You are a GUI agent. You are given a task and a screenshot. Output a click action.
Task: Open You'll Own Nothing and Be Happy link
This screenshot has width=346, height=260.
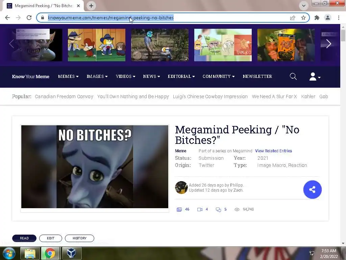(133, 96)
